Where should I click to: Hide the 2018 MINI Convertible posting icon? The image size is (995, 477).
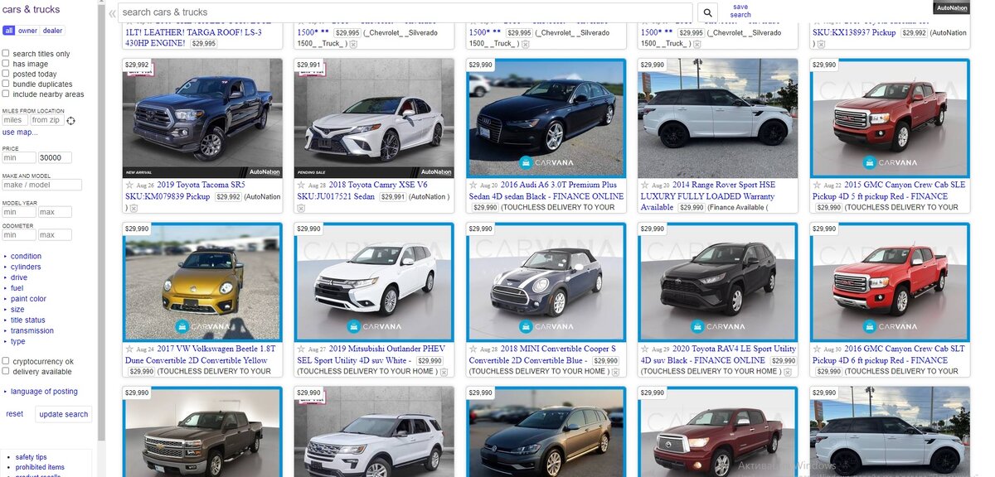615,372
